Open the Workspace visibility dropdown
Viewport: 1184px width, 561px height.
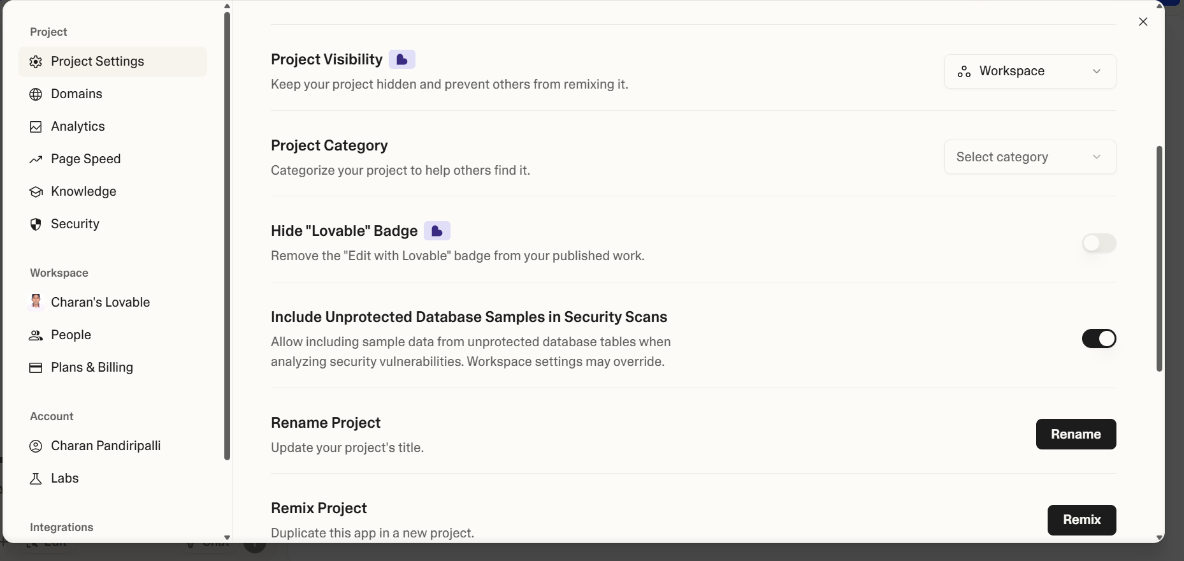(x=1030, y=71)
